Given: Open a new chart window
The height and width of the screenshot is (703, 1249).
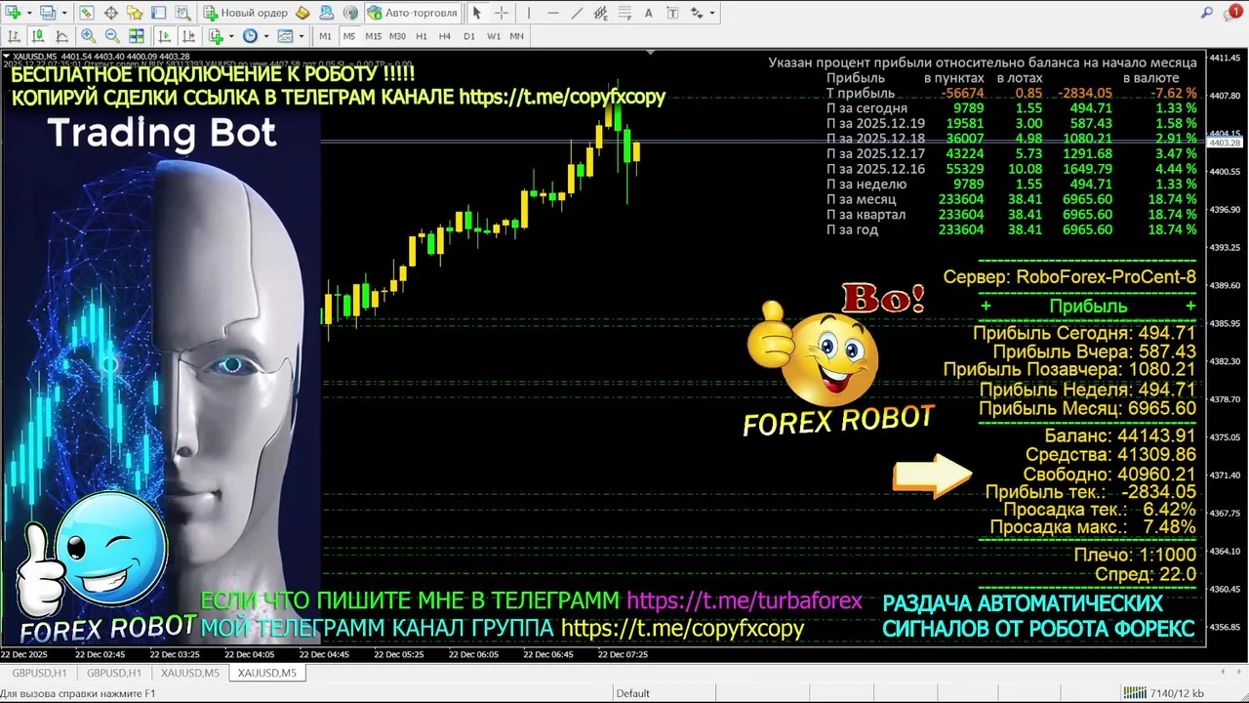Looking at the screenshot, I should tap(13, 13).
